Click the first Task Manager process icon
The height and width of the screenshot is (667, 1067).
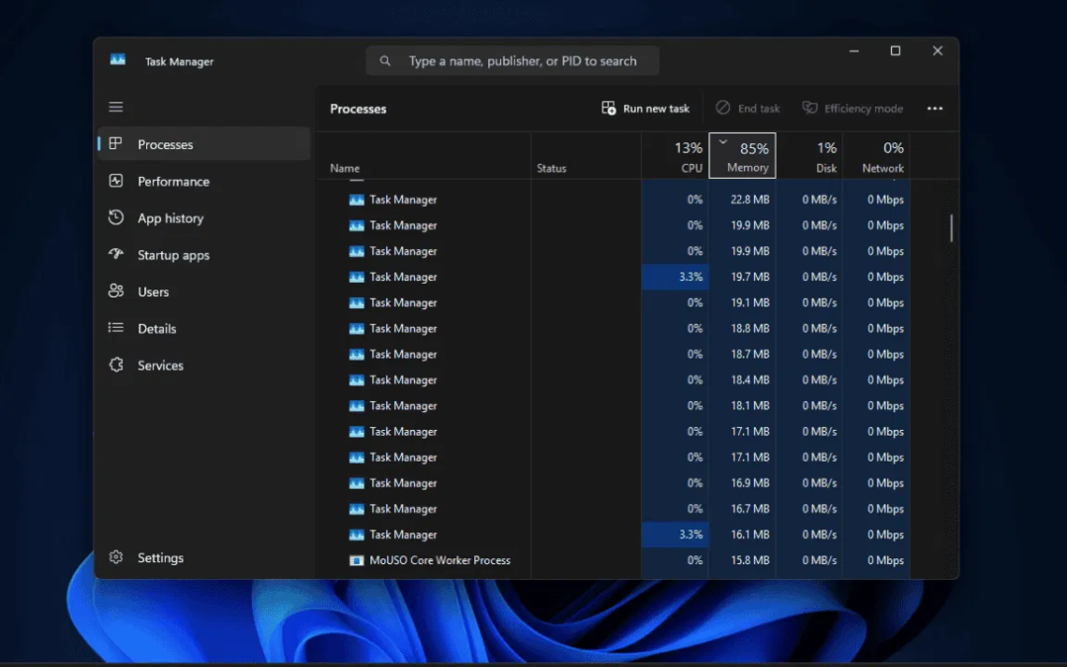356,199
